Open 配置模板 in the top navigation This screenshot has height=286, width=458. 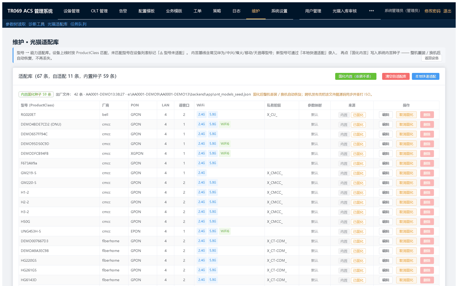[147, 11]
